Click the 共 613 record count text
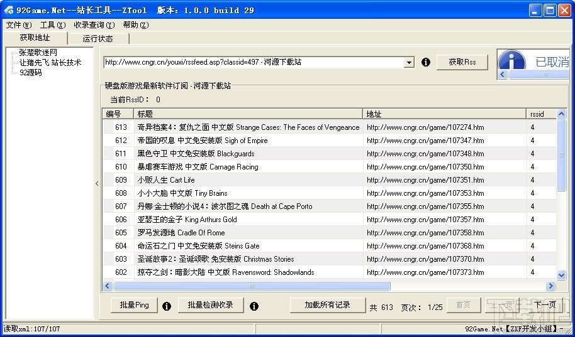 coord(381,308)
